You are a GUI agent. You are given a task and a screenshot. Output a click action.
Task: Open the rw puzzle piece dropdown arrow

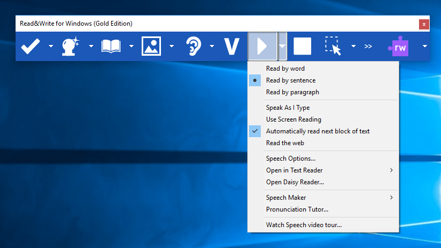425,46
